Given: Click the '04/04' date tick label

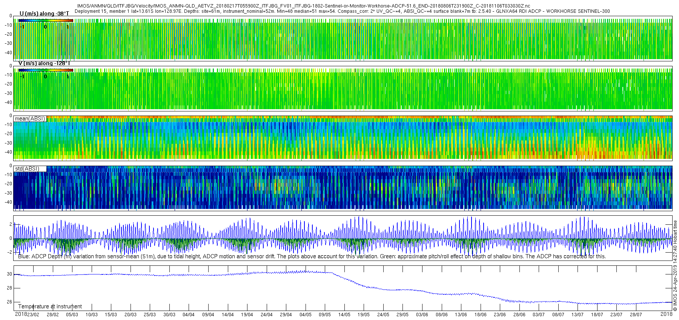Looking at the screenshot, I should pos(189,314).
